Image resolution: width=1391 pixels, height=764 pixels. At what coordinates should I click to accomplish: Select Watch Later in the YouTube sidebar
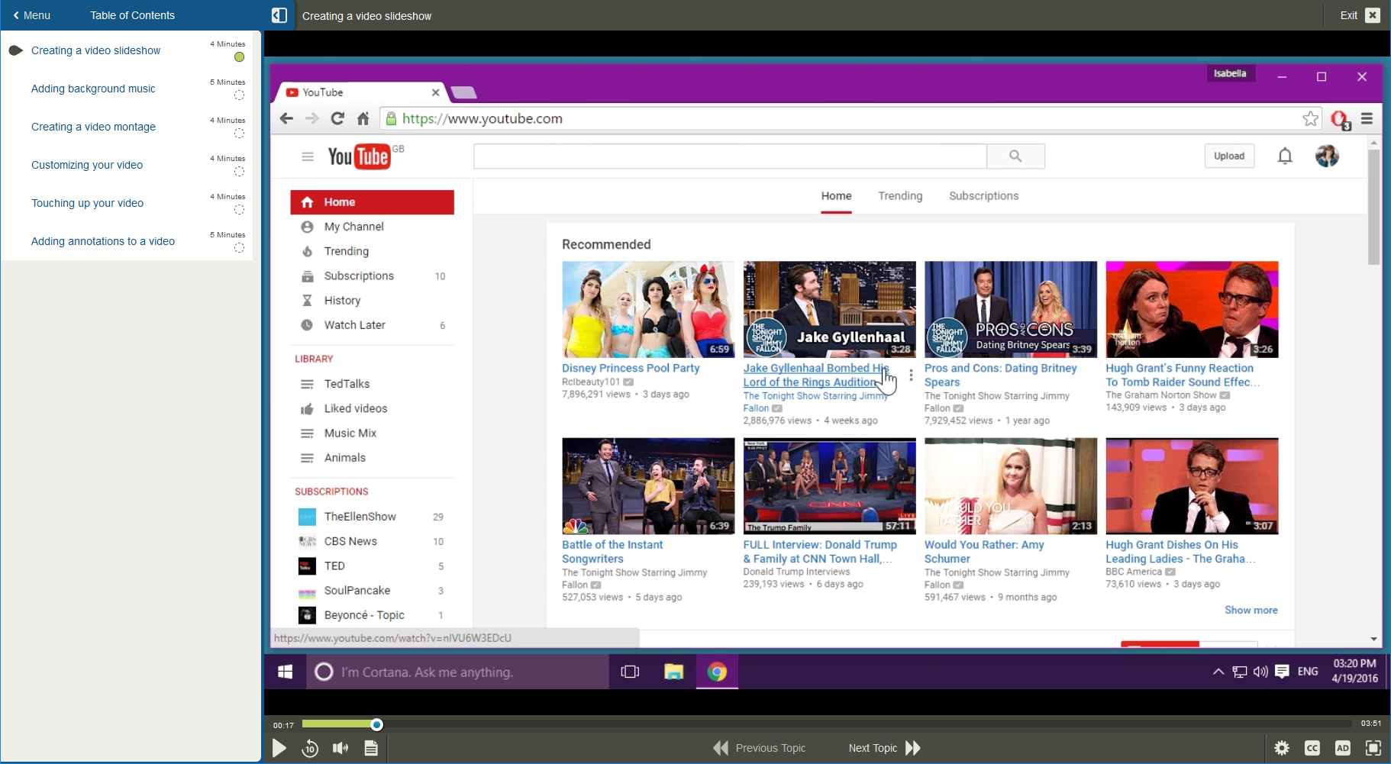pyautogui.click(x=354, y=325)
